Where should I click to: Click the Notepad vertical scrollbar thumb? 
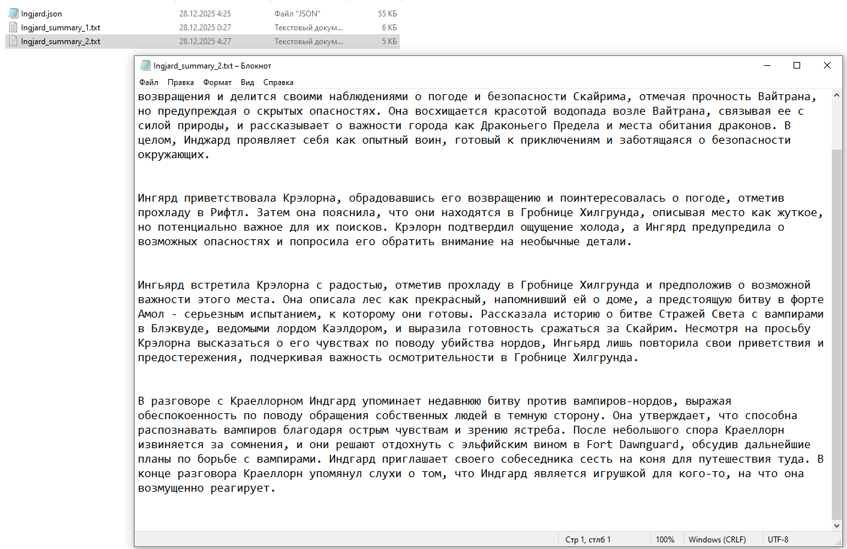point(836,334)
